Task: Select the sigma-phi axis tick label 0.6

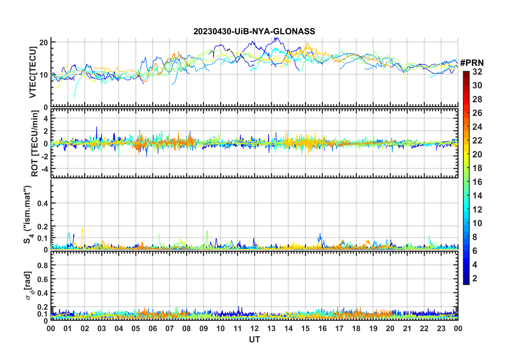Action: pos(43,279)
